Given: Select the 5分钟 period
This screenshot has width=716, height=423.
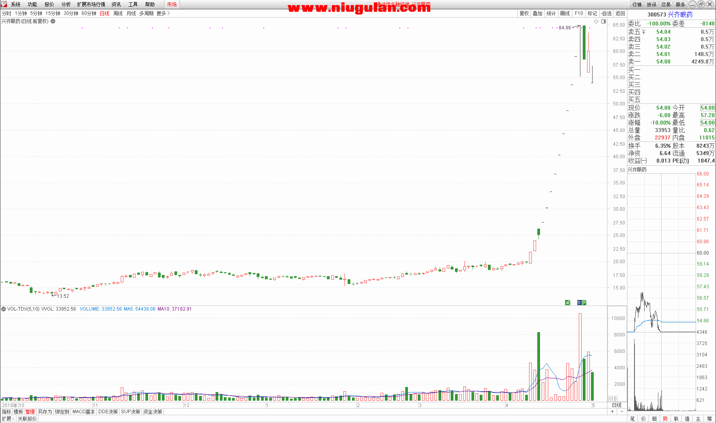Looking at the screenshot, I should pos(36,13).
